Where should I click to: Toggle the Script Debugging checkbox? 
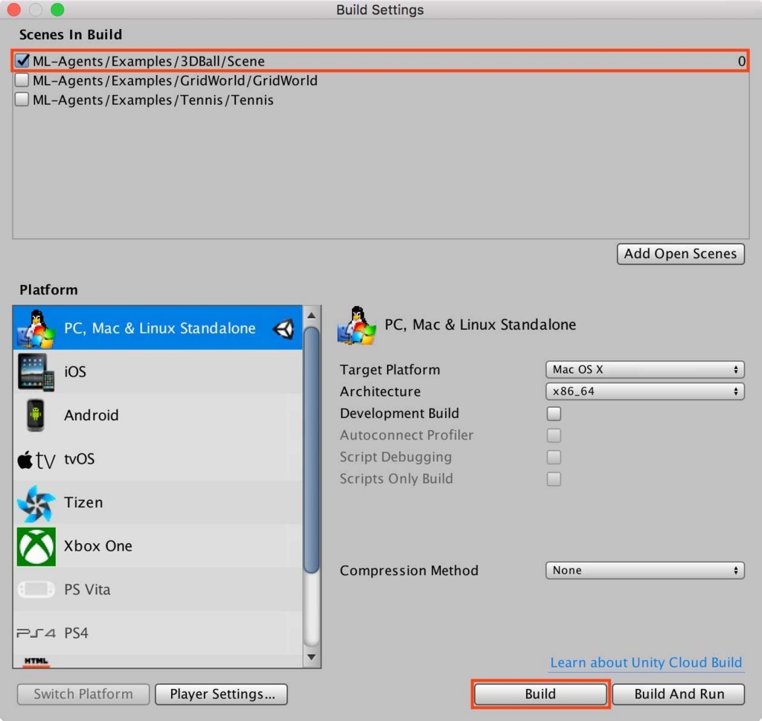554,457
